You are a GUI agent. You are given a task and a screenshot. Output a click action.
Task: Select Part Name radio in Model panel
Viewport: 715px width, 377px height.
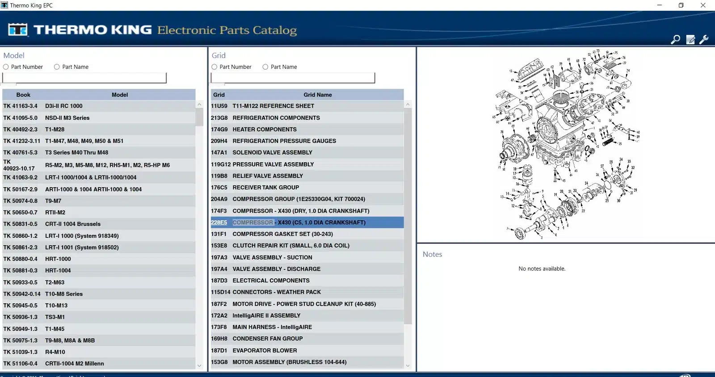click(57, 67)
